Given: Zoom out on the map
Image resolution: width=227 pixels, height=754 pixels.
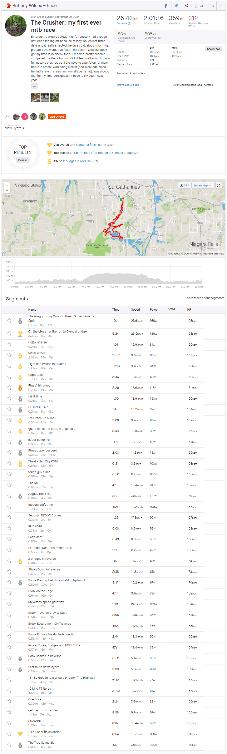Looking at the screenshot, I should [7, 190].
